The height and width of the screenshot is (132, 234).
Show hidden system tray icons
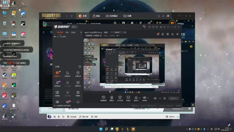[x=187, y=129]
